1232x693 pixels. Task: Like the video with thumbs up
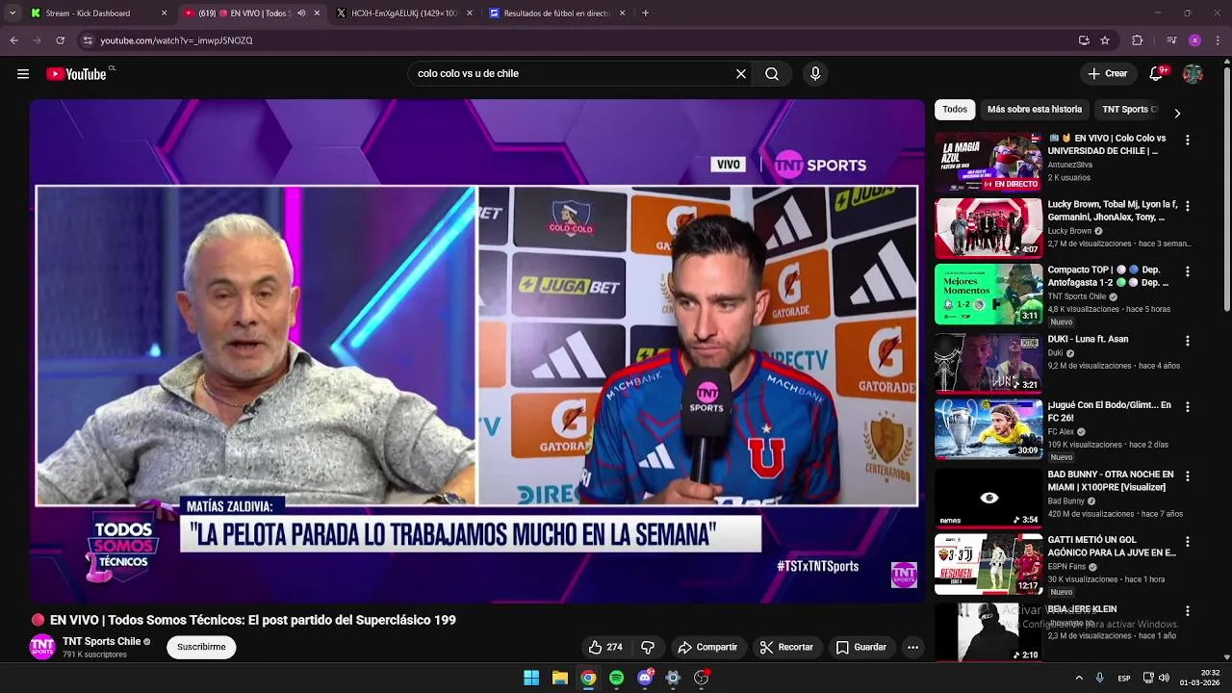click(605, 648)
